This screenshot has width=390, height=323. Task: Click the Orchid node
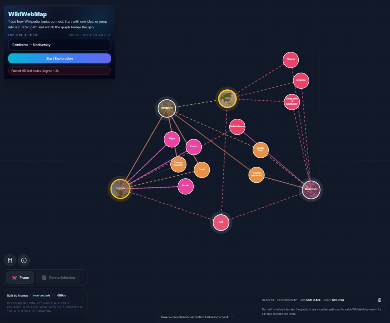point(185,186)
